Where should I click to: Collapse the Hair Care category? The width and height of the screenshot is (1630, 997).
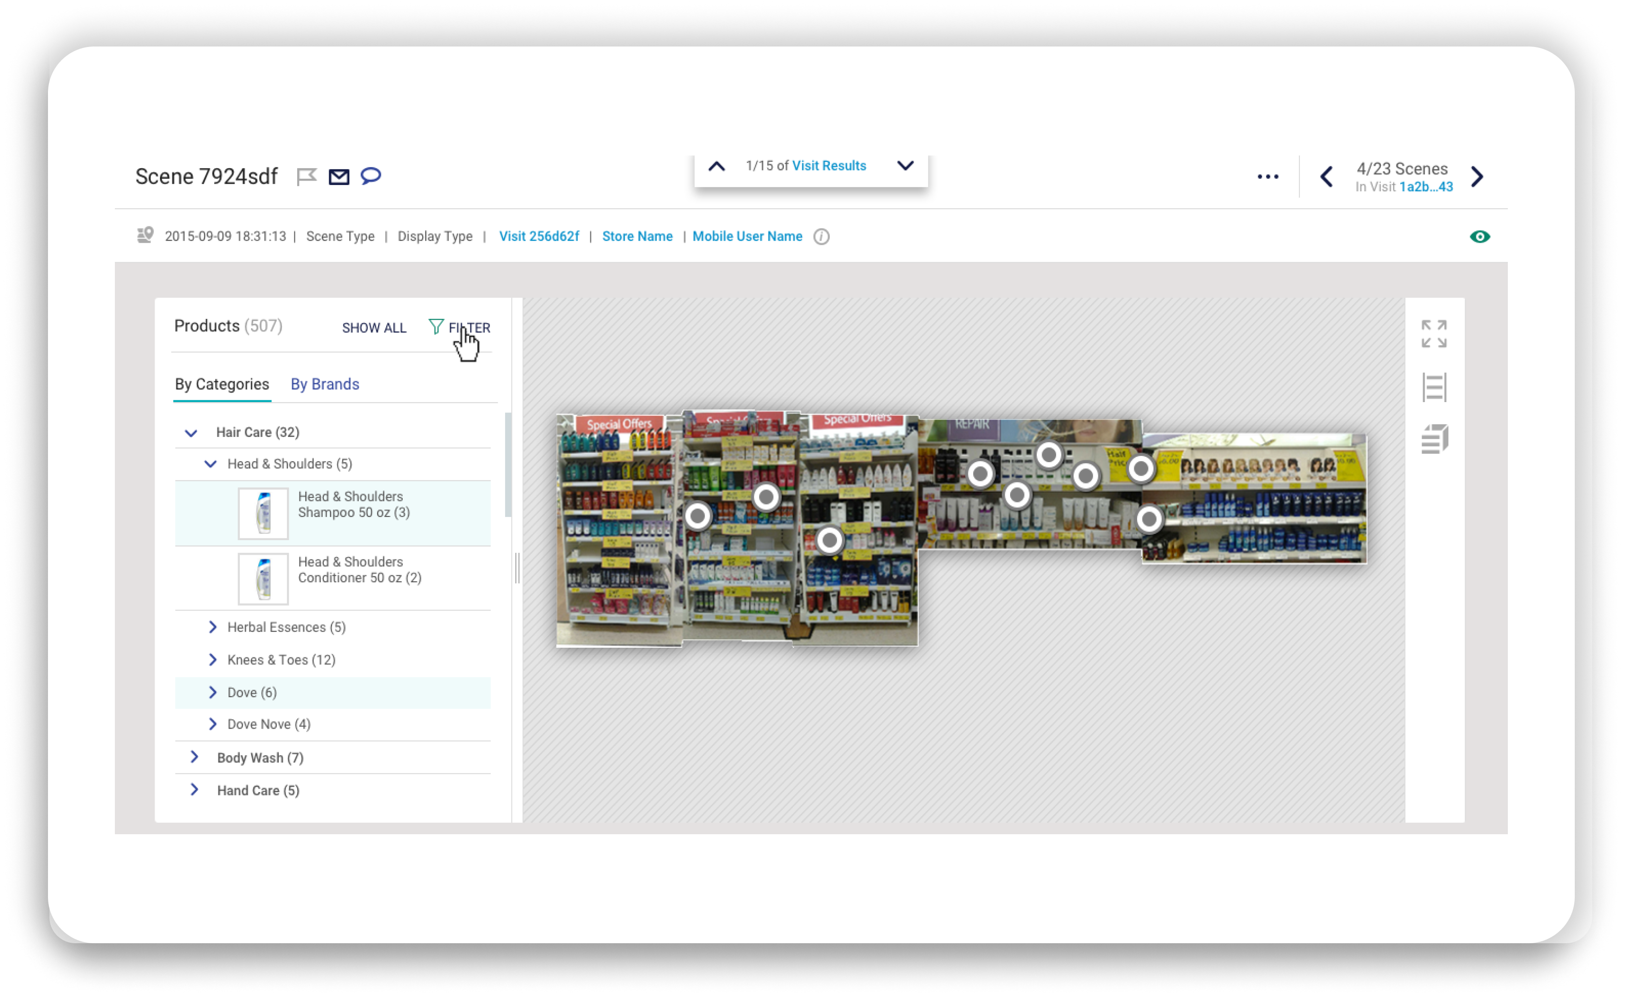point(191,433)
